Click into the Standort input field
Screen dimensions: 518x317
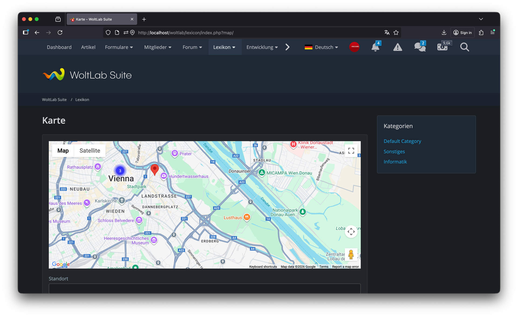205,288
